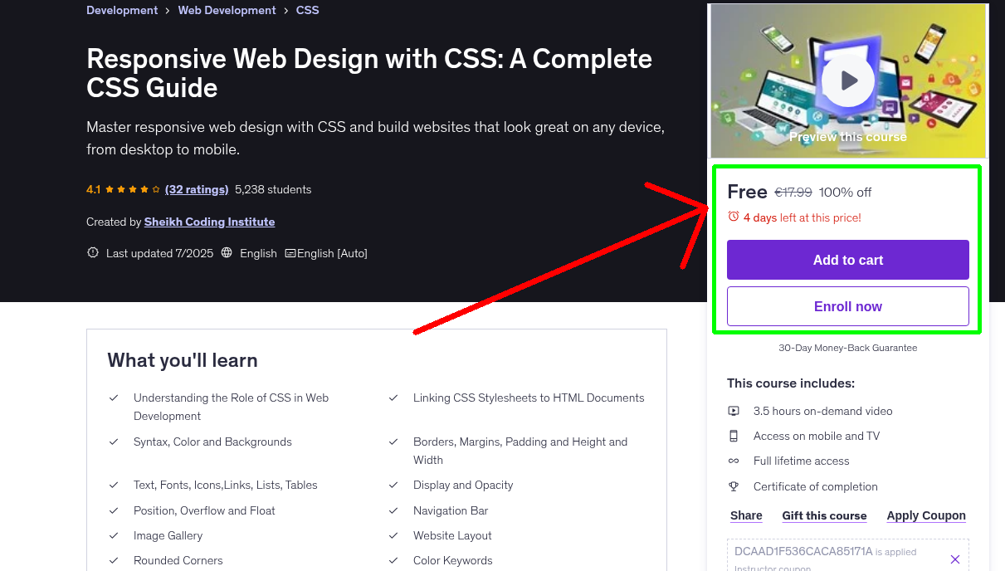
Task: Dismiss the applied instructor coupon
Action: pyautogui.click(x=955, y=559)
